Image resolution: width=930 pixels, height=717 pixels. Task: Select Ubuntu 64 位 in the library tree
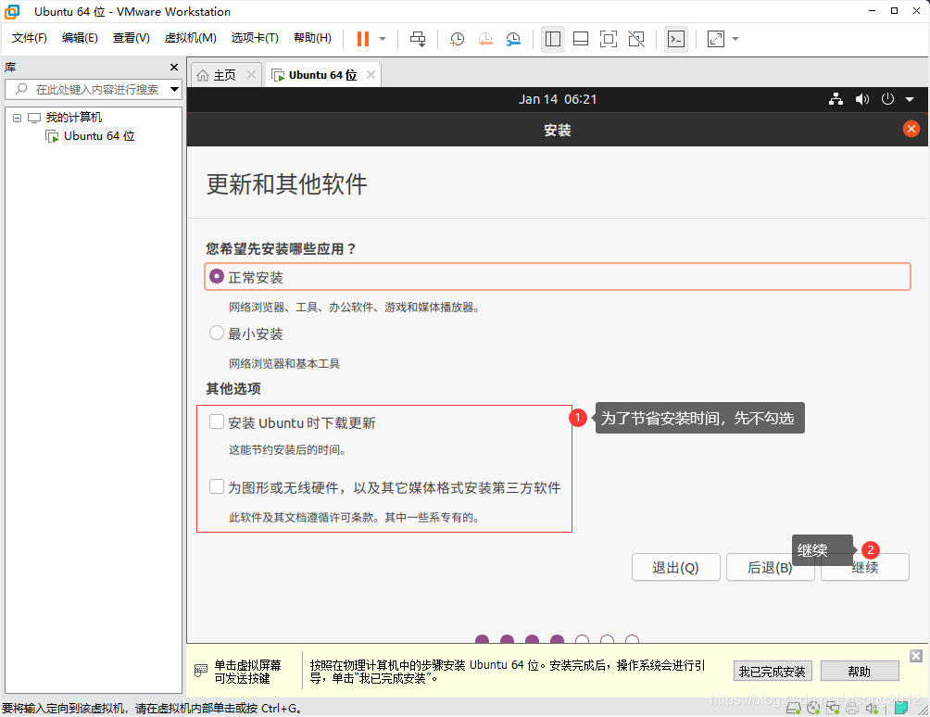(x=99, y=136)
